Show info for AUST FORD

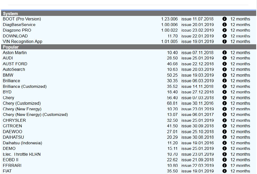tap(225, 64)
